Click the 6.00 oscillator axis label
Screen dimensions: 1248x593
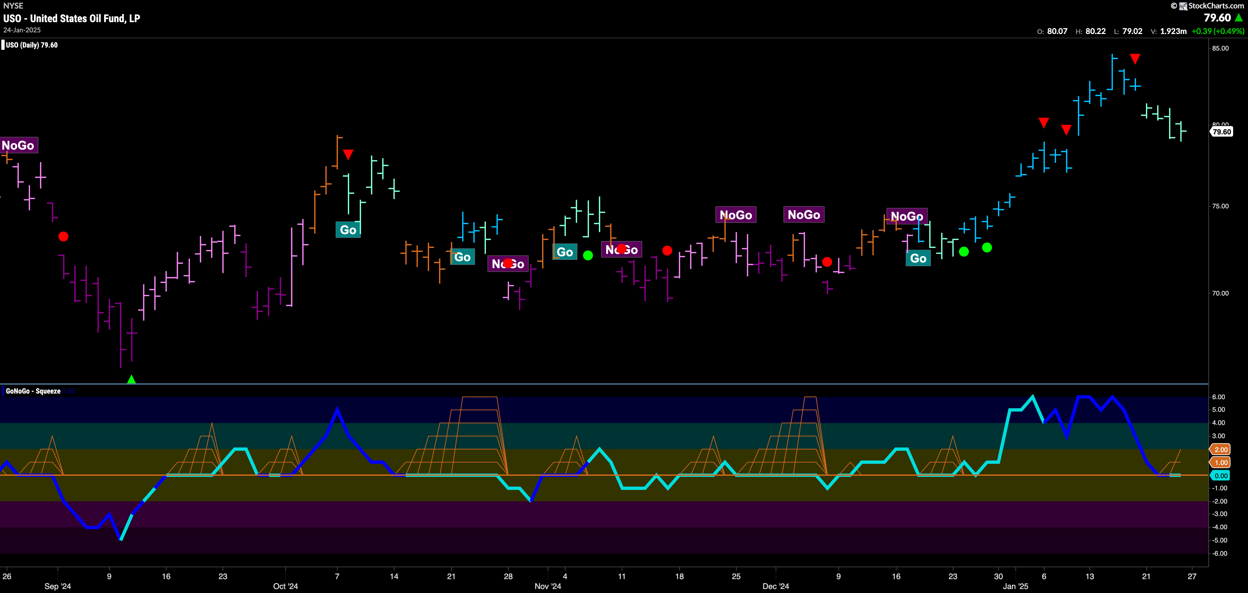point(1219,397)
